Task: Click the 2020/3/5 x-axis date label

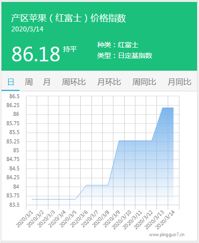Action: [68, 219]
